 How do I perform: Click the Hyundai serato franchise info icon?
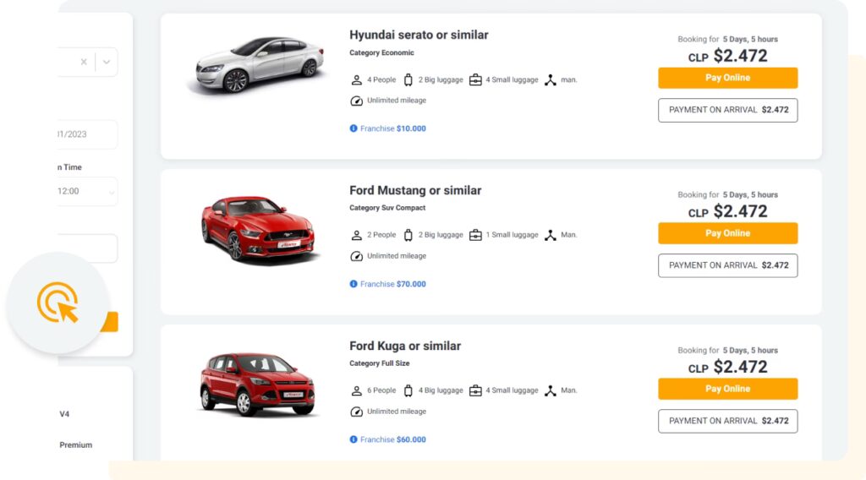point(354,128)
